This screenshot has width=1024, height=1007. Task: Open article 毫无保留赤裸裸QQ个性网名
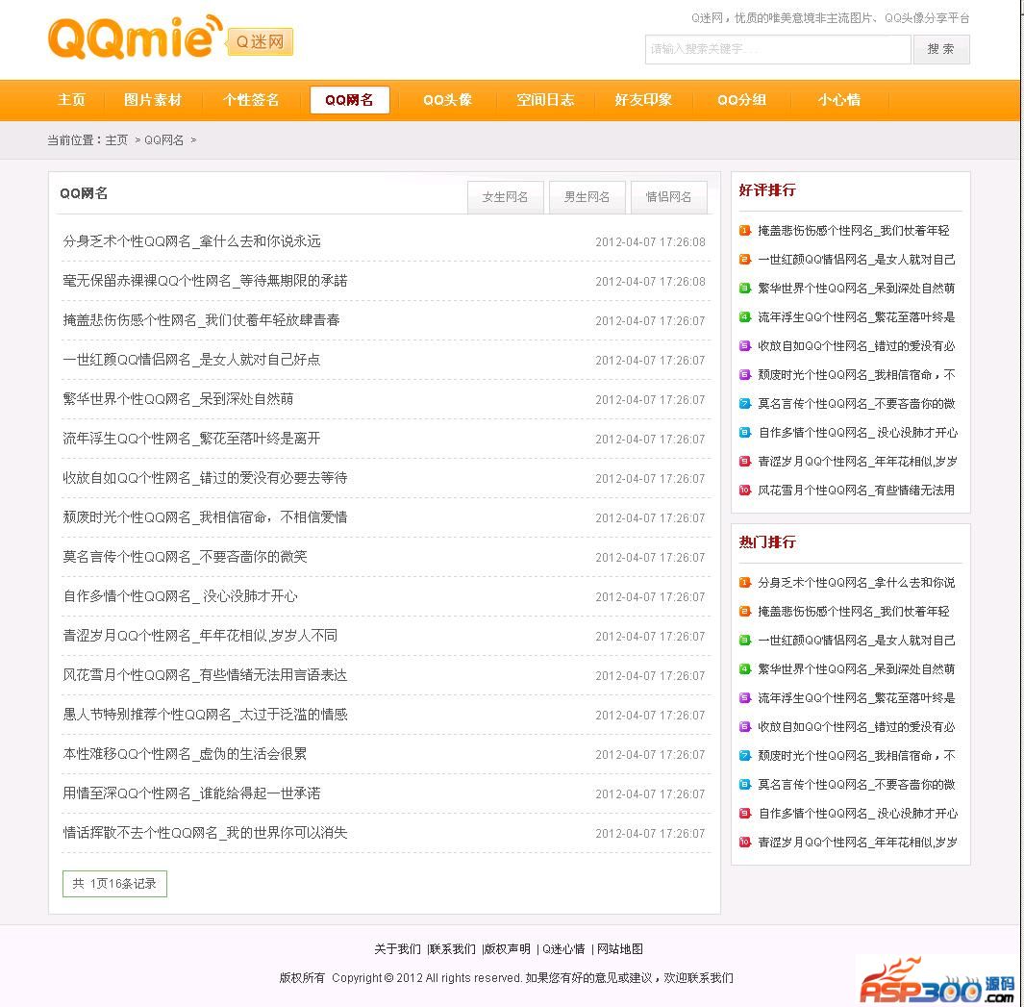pyautogui.click(x=205, y=281)
